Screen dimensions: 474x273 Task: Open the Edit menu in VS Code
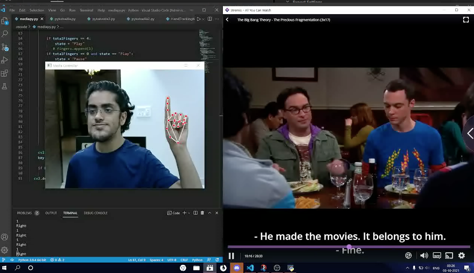pos(22,10)
